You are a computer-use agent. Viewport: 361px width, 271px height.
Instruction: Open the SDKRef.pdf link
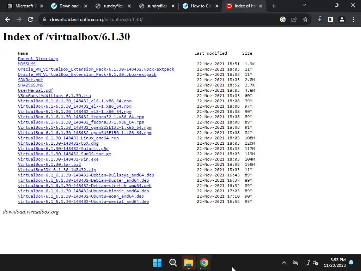[x=30, y=80]
